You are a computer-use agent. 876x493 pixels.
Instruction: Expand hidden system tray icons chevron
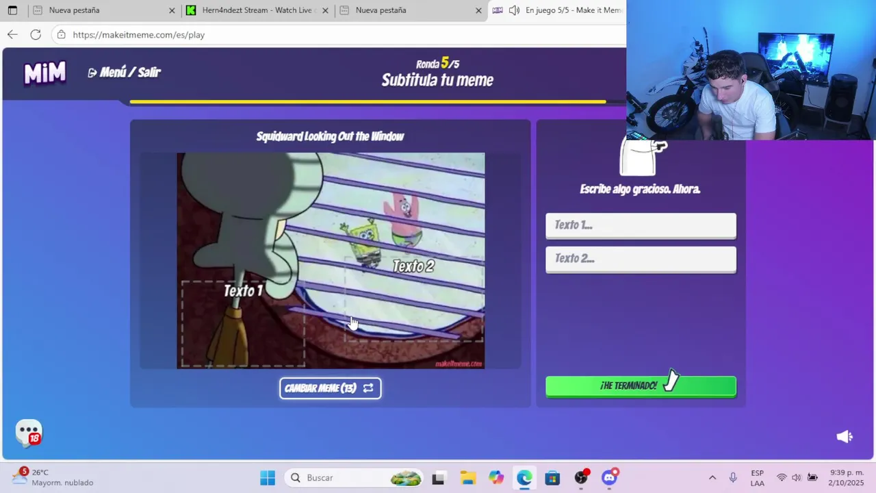click(712, 478)
